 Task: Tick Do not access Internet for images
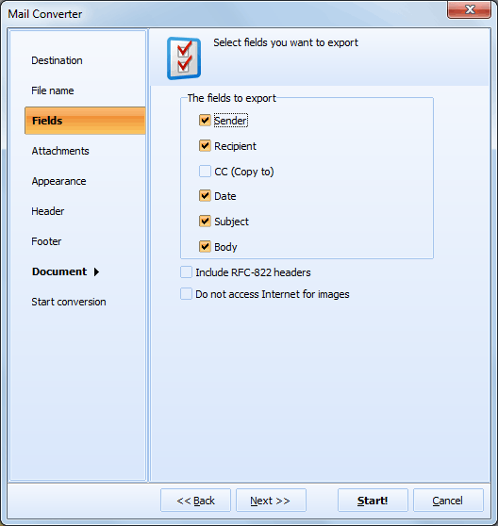tap(186, 294)
